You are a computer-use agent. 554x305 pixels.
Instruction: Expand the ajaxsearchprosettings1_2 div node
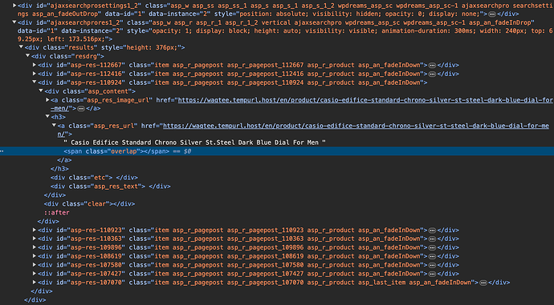point(14,6)
